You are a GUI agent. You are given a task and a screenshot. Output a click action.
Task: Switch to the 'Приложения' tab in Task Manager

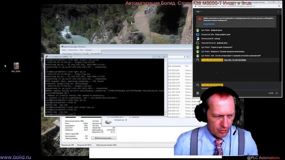click(x=67, y=54)
